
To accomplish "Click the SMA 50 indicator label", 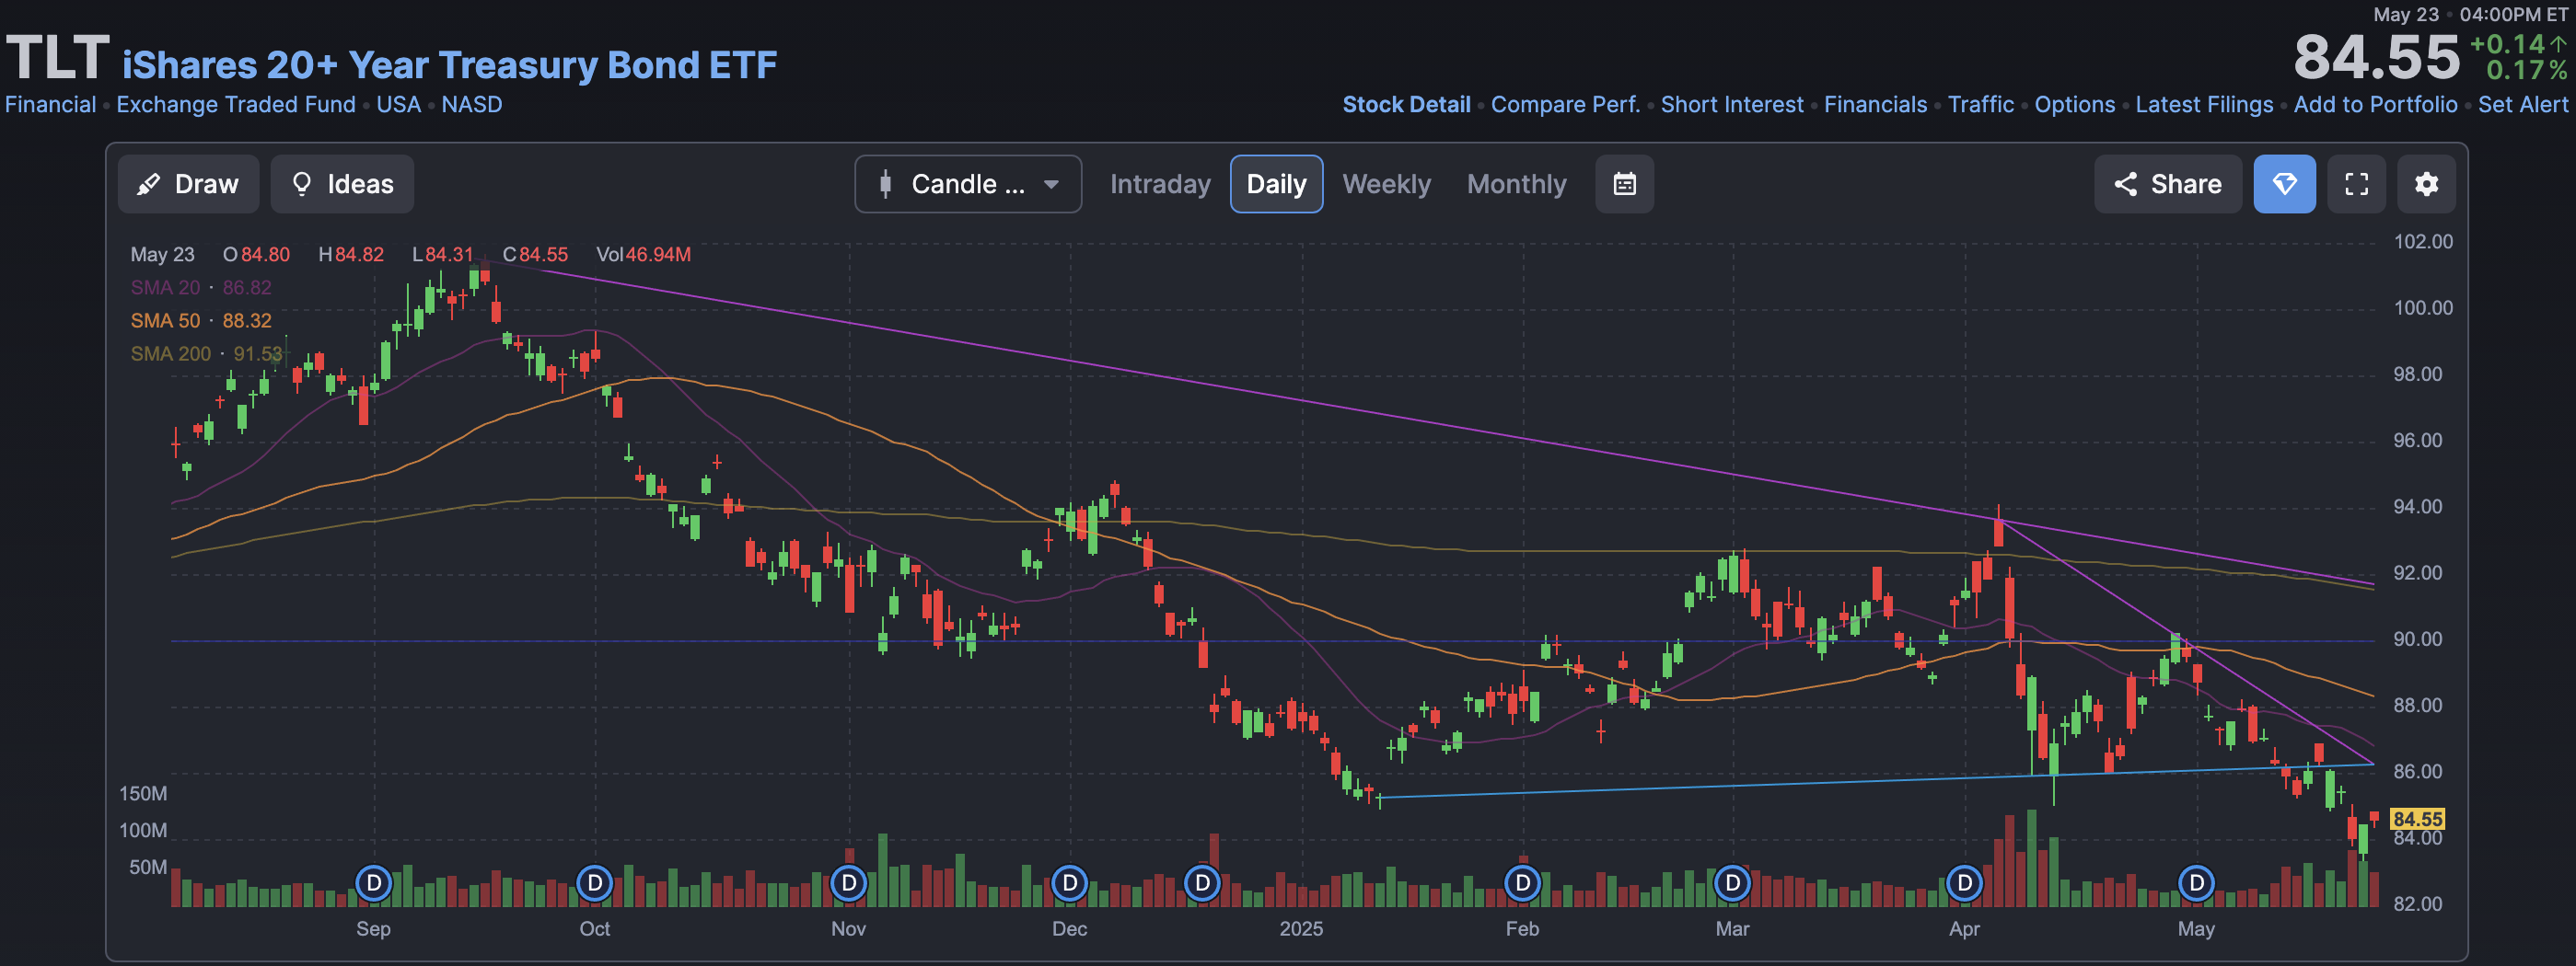I will (x=165, y=321).
